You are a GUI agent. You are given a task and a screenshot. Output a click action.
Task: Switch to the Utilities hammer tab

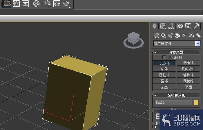(x=197, y=26)
